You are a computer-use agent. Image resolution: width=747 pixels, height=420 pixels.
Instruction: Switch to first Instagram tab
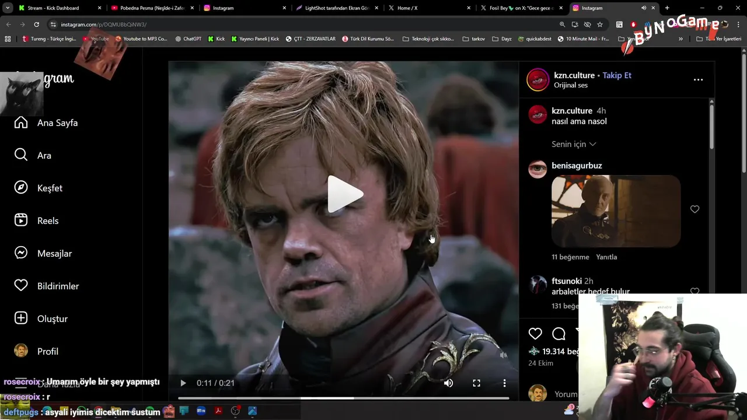click(245, 8)
